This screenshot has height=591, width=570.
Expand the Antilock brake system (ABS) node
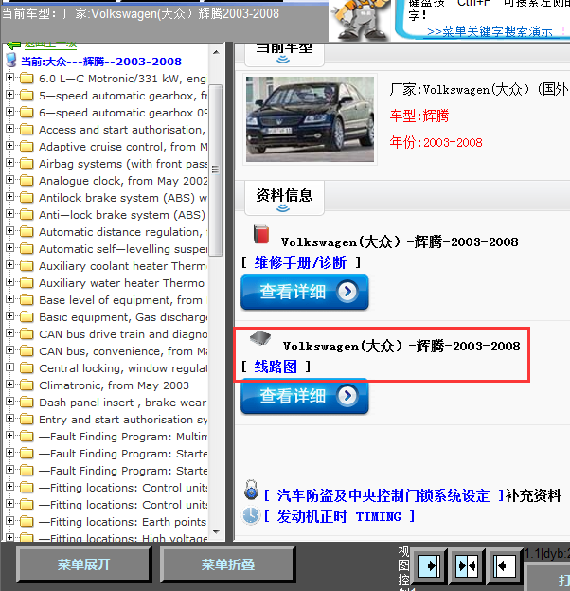9,196
